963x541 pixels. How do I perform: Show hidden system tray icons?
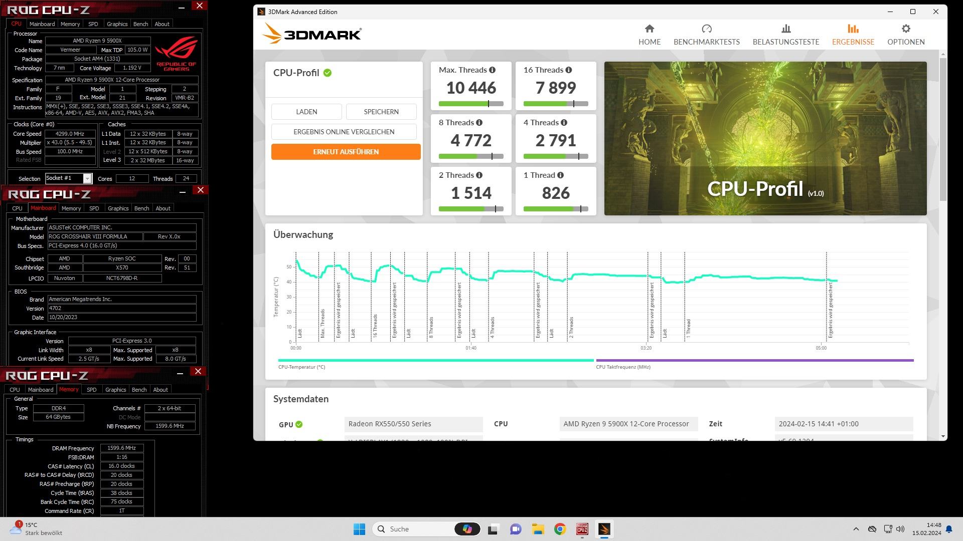click(856, 529)
